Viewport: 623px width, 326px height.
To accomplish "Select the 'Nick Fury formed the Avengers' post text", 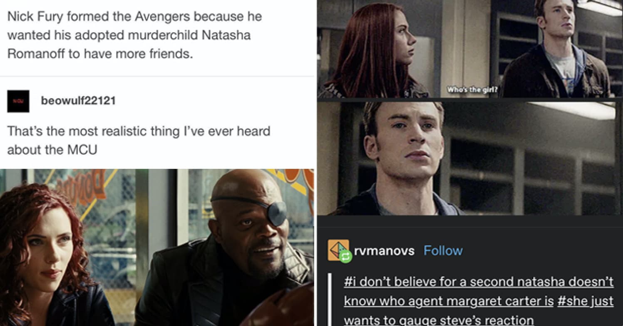I will (x=134, y=35).
